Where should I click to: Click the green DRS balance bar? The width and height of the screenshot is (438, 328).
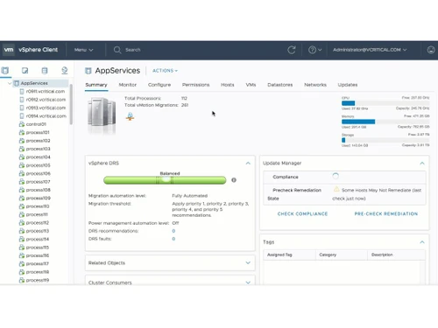pos(165,180)
